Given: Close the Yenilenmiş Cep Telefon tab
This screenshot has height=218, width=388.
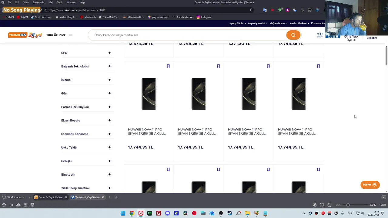Looking at the screenshot, I should click(x=103, y=197).
